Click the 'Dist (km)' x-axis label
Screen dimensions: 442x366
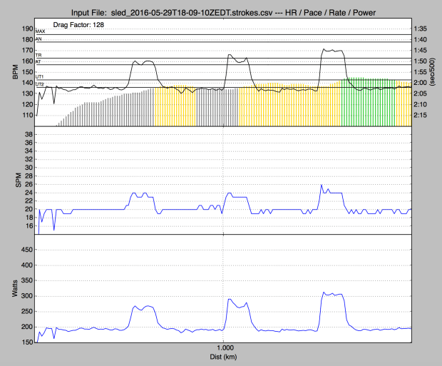pos(224,357)
